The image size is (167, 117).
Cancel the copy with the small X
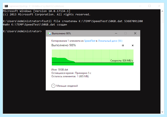[x=133, y=45]
